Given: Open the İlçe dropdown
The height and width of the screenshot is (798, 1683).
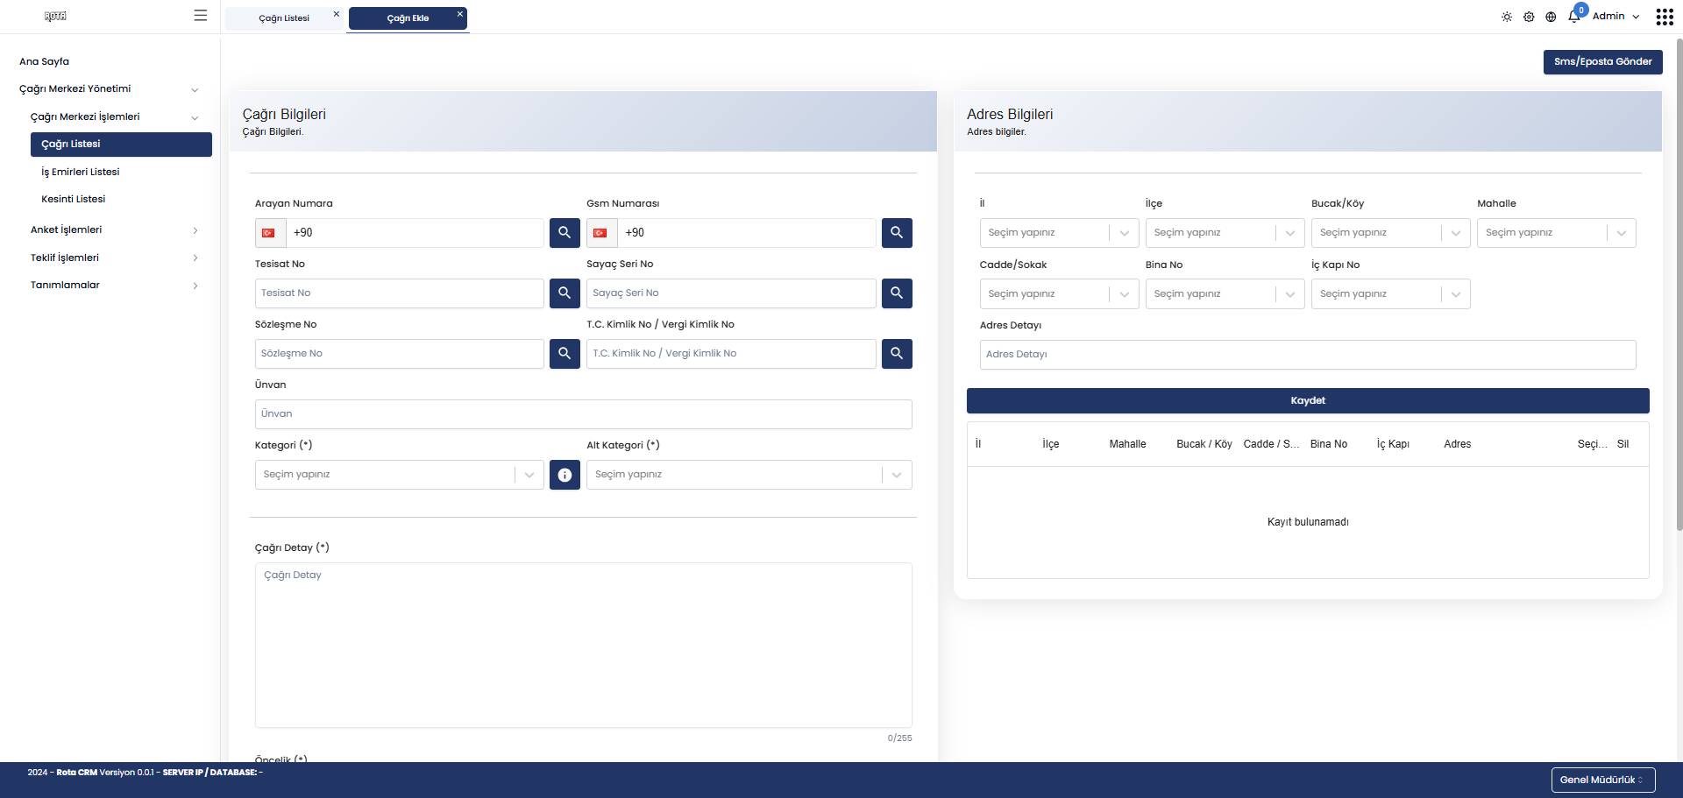Looking at the screenshot, I should pos(1225,233).
